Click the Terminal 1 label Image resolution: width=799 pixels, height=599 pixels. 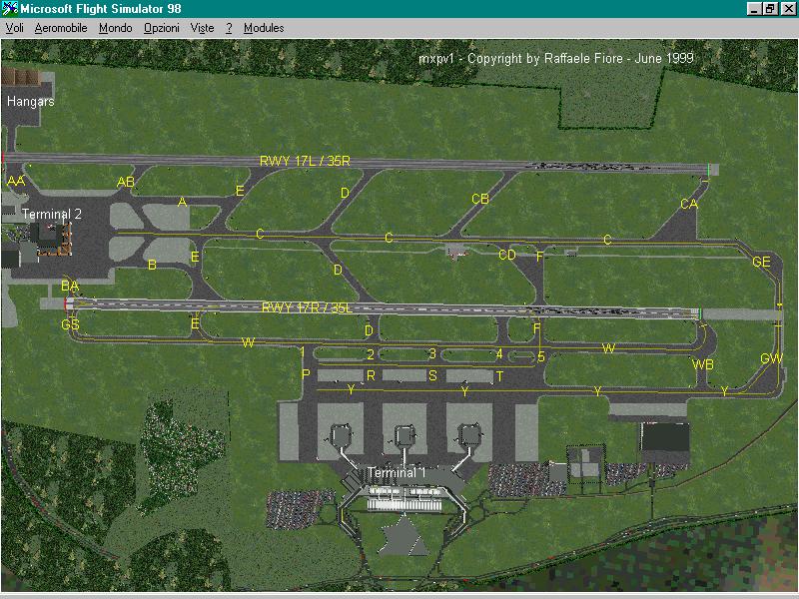(397, 472)
